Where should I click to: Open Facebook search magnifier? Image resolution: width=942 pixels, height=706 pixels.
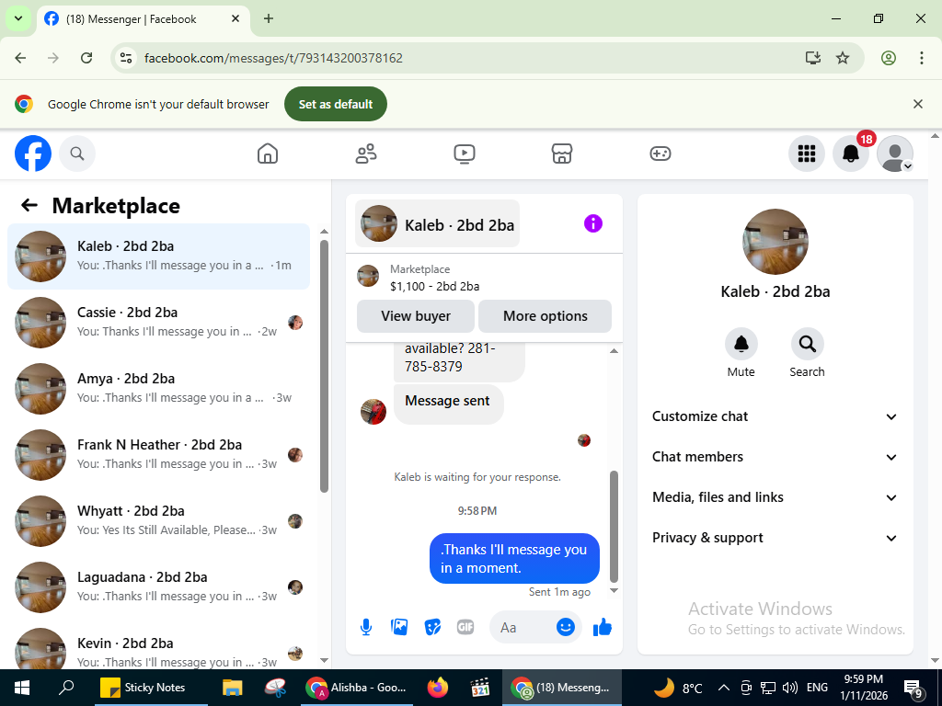[x=77, y=154]
